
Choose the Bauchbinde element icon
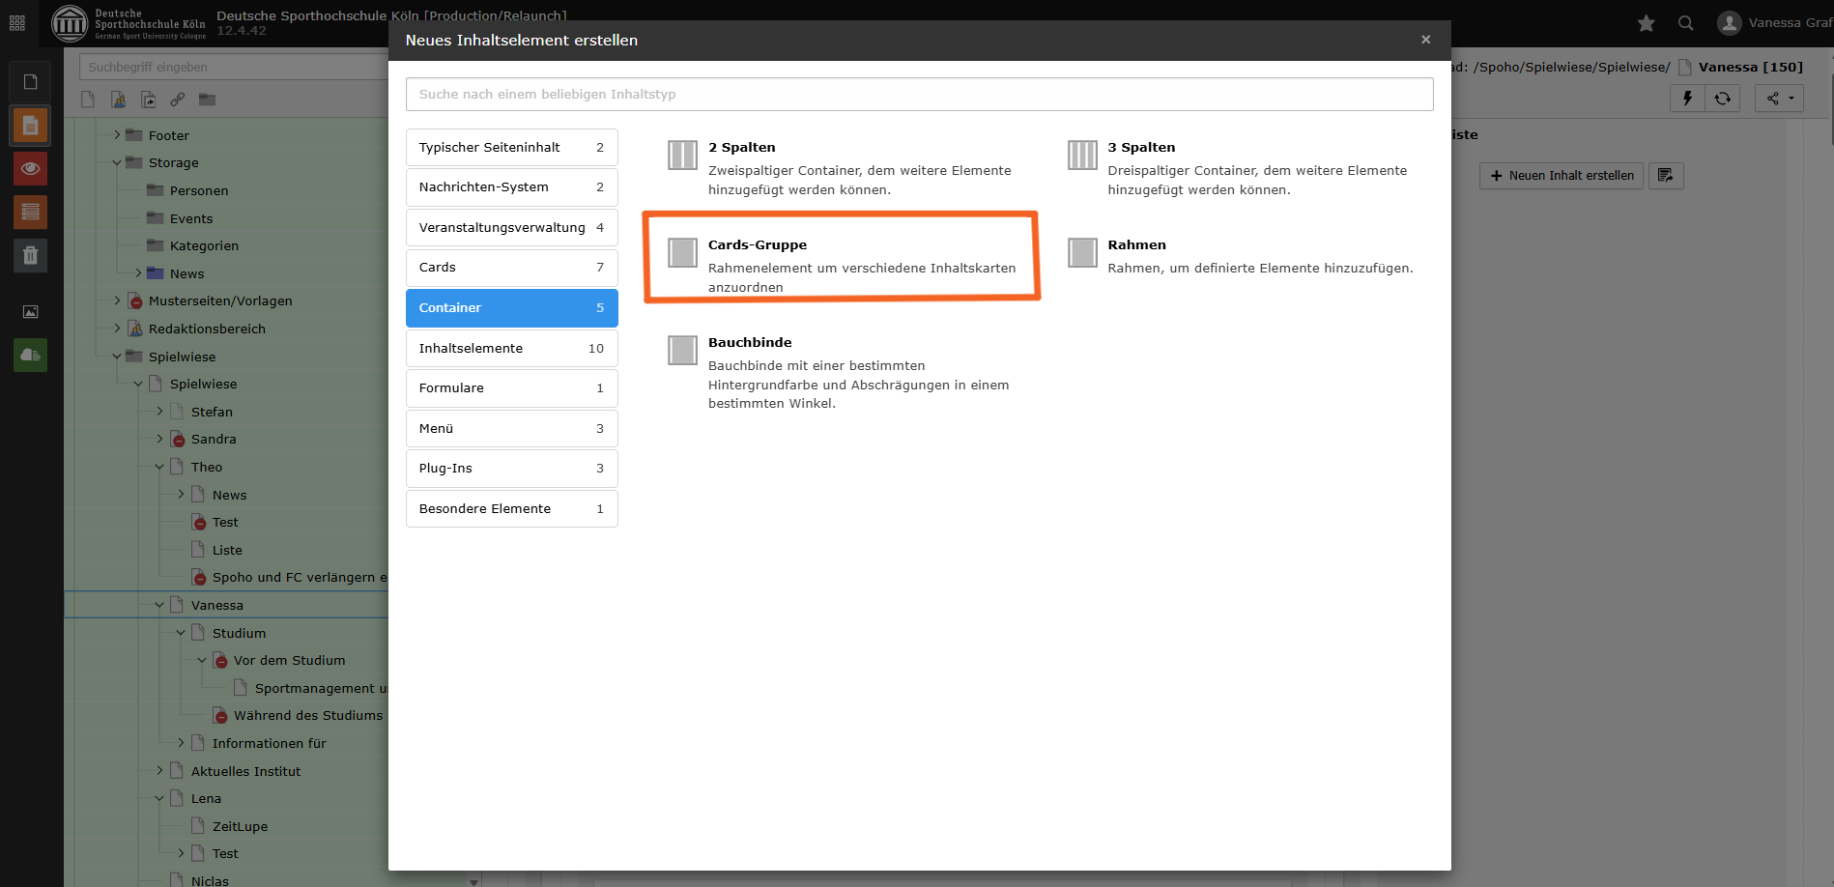[682, 351]
